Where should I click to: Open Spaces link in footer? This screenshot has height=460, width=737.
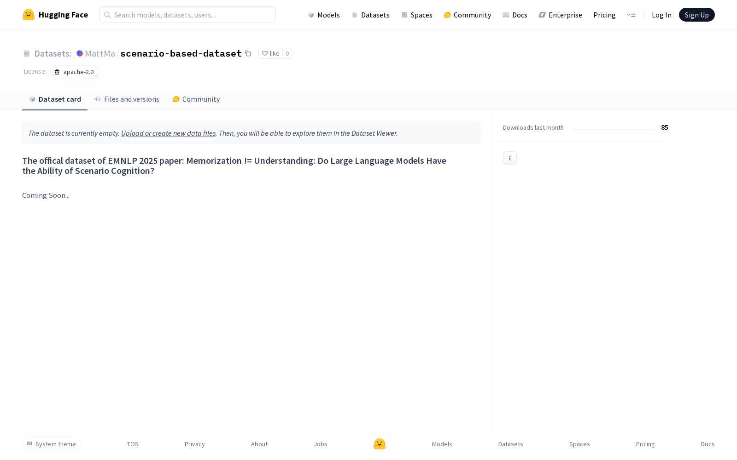[x=579, y=444]
